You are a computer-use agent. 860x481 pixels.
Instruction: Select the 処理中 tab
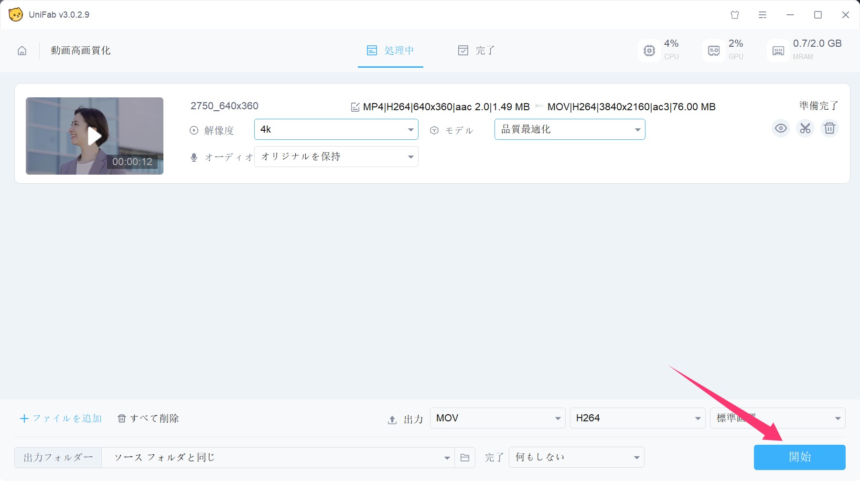pyautogui.click(x=390, y=50)
